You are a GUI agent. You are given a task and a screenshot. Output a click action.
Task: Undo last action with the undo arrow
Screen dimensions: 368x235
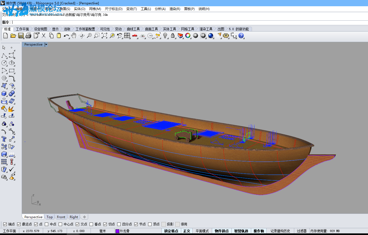click(x=66, y=36)
